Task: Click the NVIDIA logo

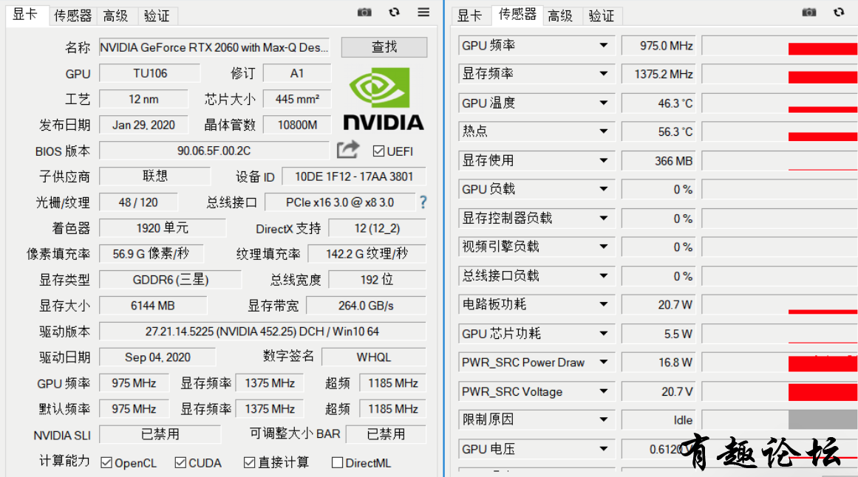Action: coord(384,99)
